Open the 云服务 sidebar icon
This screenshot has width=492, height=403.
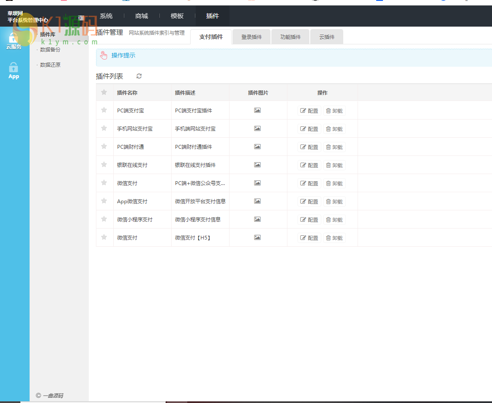pos(14,41)
